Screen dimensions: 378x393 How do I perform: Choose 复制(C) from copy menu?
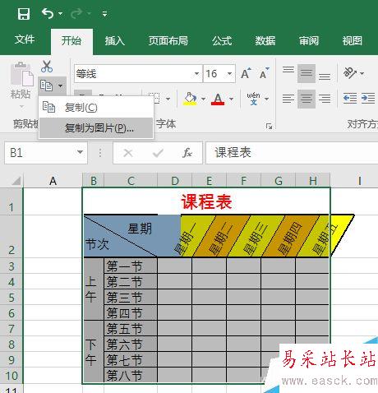click(x=96, y=108)
